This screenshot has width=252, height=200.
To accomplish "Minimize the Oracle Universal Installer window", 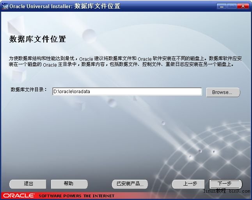I will 222,6.
